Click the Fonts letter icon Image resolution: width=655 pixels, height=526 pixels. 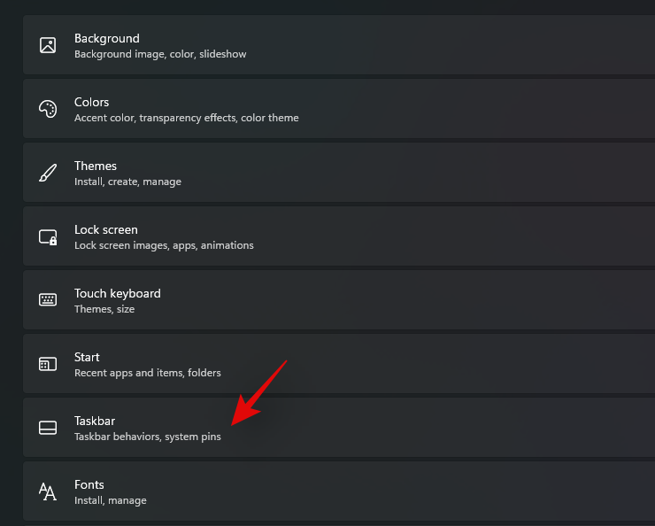pos(48,491)
